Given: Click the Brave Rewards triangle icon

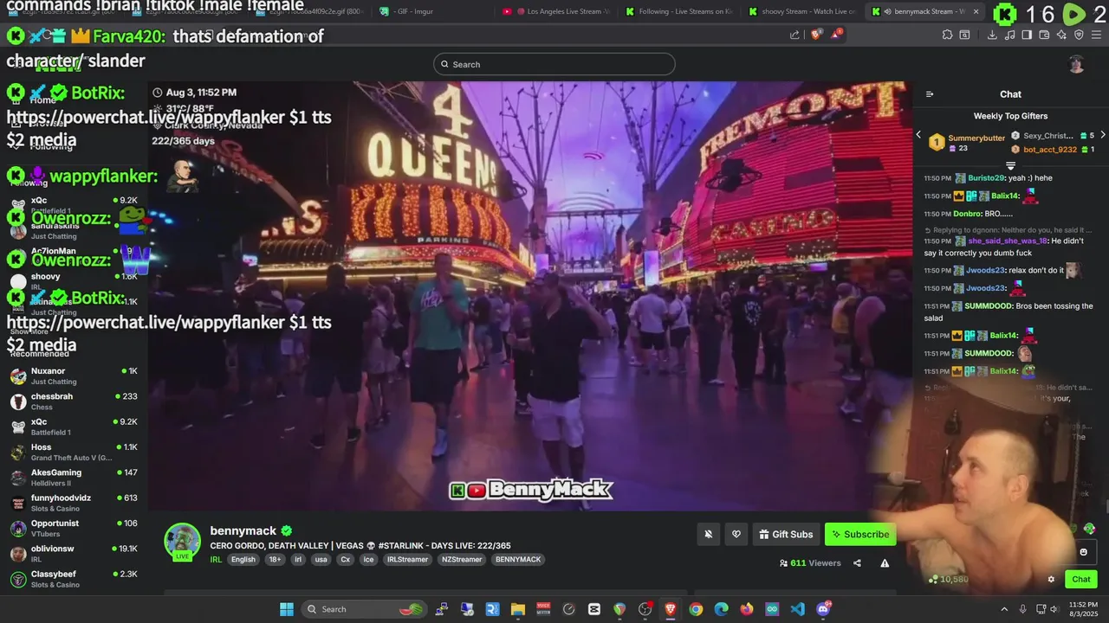Looking at the screenshot, I should tap(835, 35).
